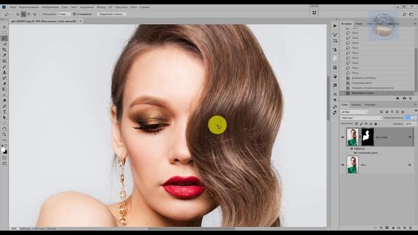
Task: Click the Subtract from selection mode icon
Action: [x=29, y=14]
